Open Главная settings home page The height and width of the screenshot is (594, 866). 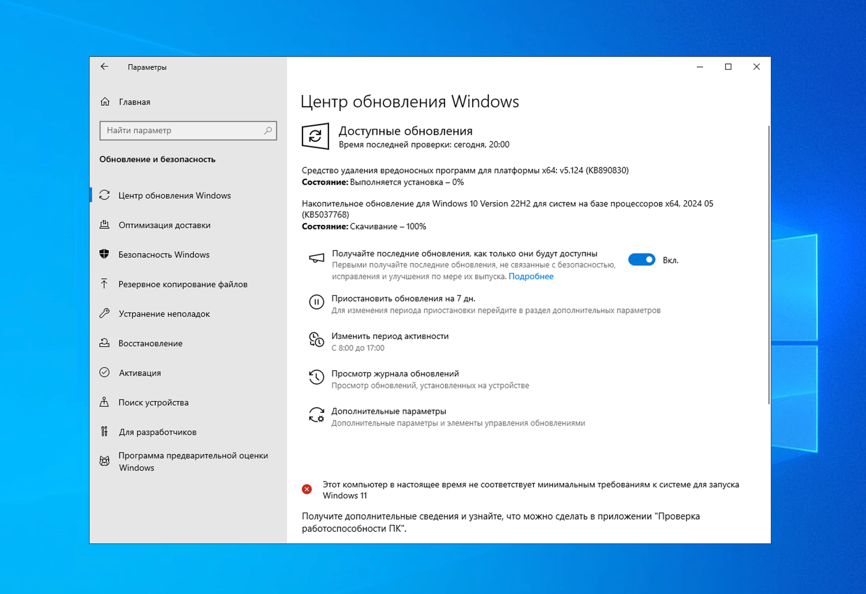(x=135, y=102)
